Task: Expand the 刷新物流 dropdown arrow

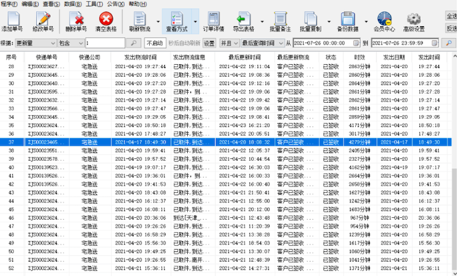Action: (158, 22)
